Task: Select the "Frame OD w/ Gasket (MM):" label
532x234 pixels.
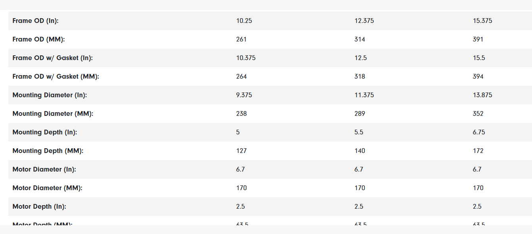Action: (55, 77)
